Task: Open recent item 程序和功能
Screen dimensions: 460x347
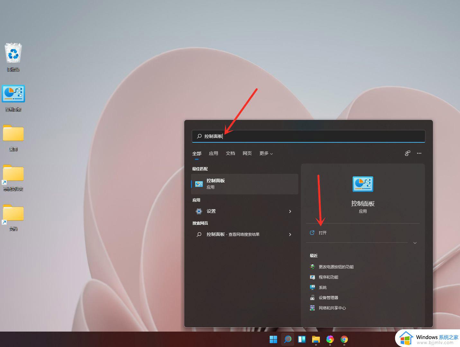Action: point(329,277)
